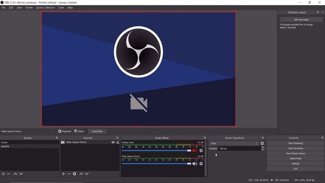Remove the selected scene with minus icon
The height and width of the screenshot is (183, 325).
[9, 174]
